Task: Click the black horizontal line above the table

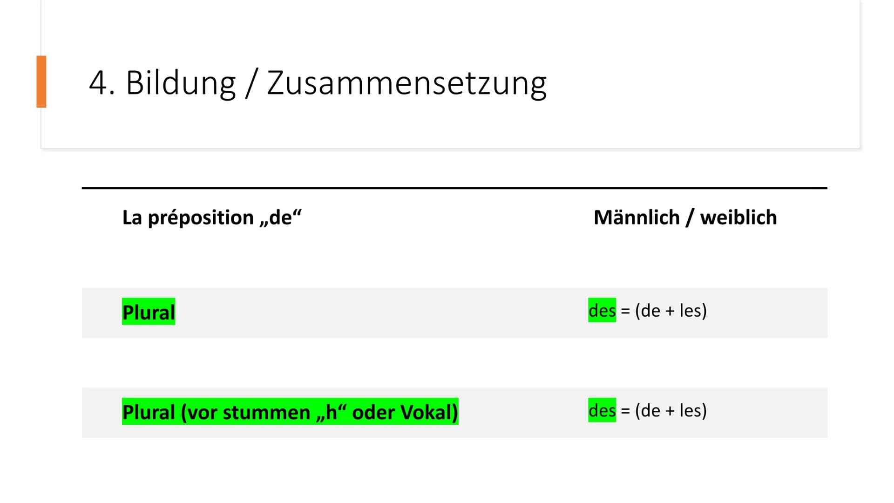Action: (454, 188)
